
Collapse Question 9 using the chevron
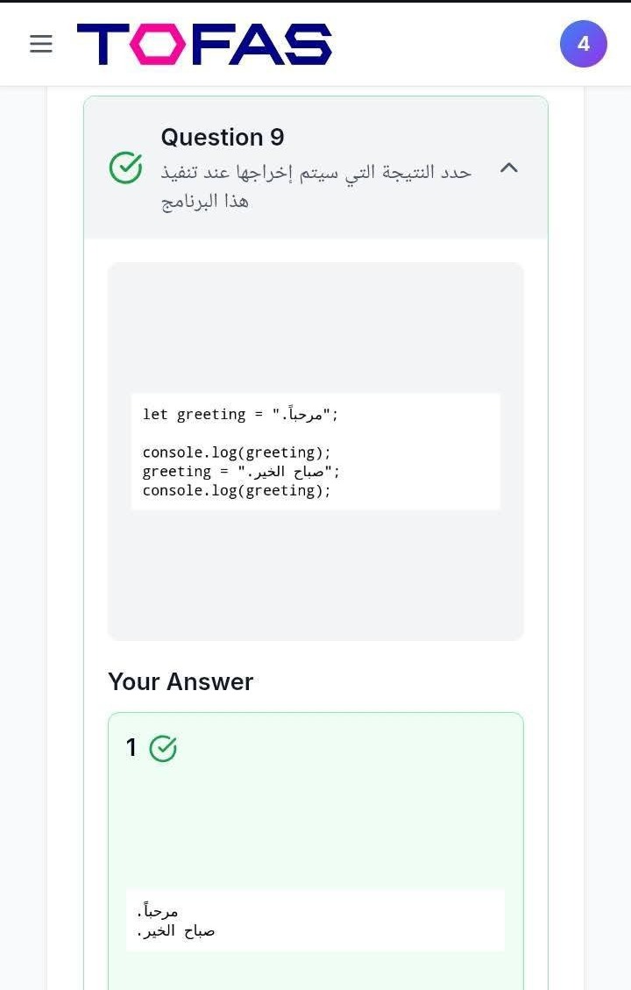click(508, 167)
